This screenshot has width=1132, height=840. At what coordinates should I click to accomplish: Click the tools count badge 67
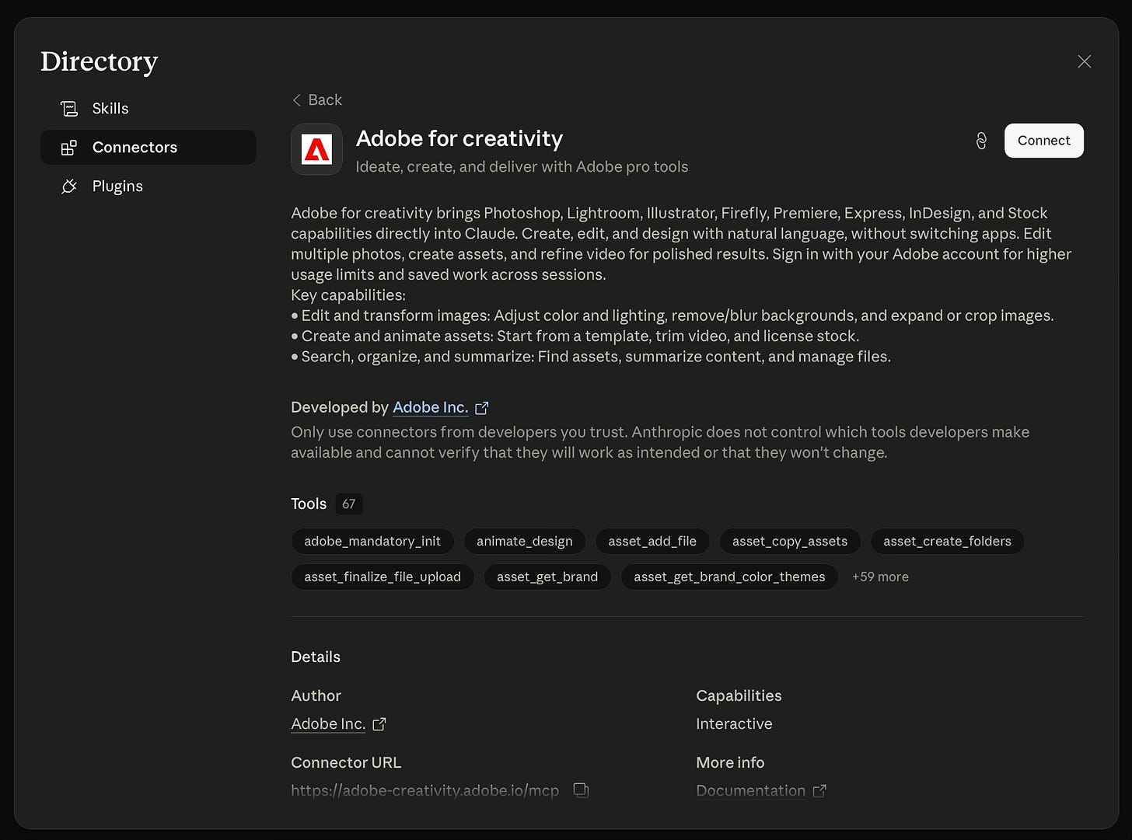tap(349, 504)
